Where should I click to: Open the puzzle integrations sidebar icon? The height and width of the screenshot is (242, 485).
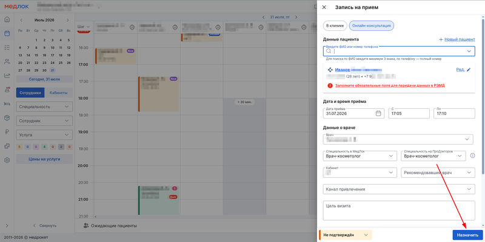tap(7, 146)
